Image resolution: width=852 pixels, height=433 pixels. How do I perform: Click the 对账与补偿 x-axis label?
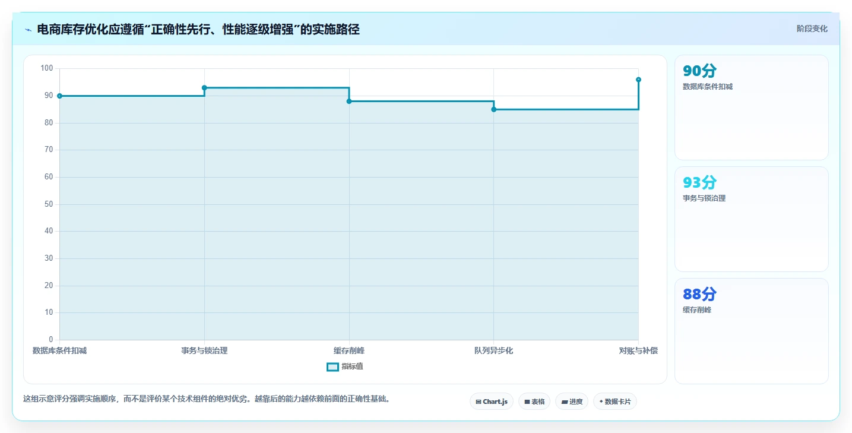[x=638, y=351]
